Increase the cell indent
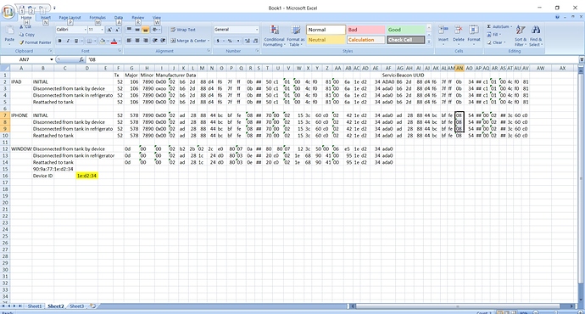This screenshot has width=585, height=314. click(163, 41)
